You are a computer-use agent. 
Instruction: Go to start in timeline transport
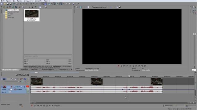pos(50,106)
